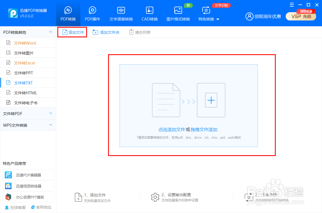Viewport: 322px width, 213px height.
Task: Open 迅捷PDF编辑器 product recommendation
Action: [x=28, y=175]
